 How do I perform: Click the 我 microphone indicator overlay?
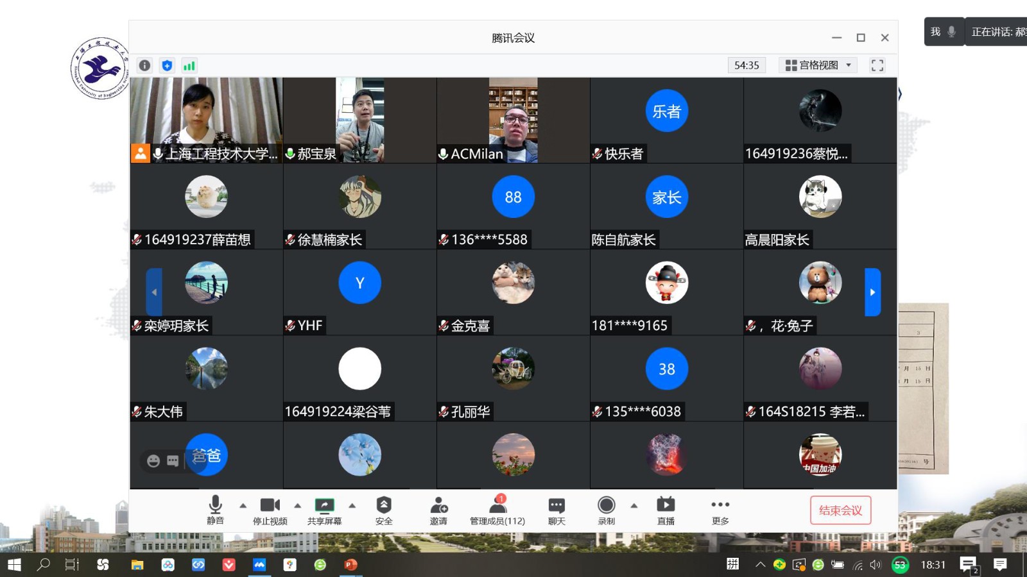pos(944,31)
